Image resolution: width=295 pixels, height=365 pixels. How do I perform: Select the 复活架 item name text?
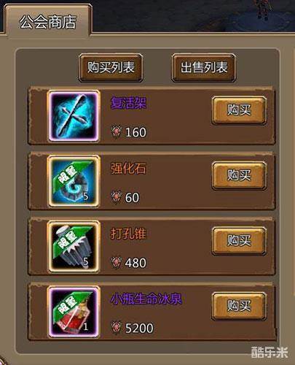pyautogui.click(x=129, y=103)
